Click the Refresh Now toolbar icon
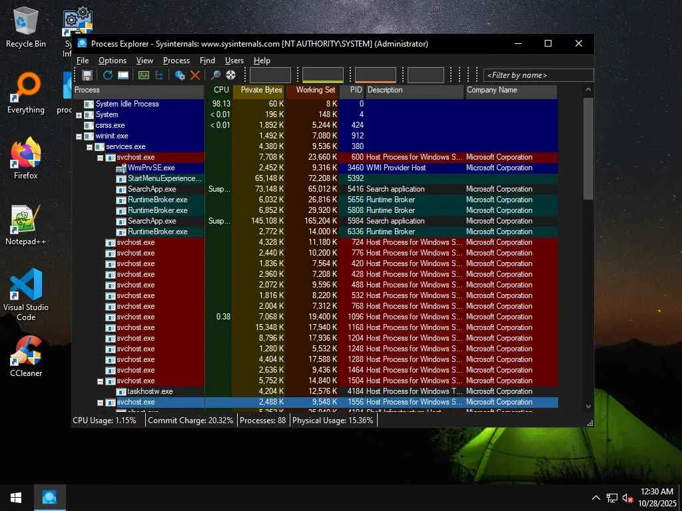 point(107,75)
